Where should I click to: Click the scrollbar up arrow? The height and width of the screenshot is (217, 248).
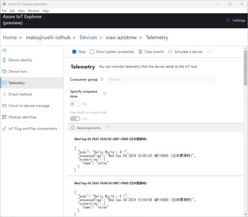click(246, 49)
